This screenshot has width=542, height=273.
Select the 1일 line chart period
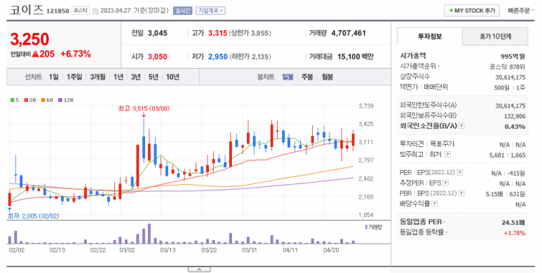click(53, 77)
